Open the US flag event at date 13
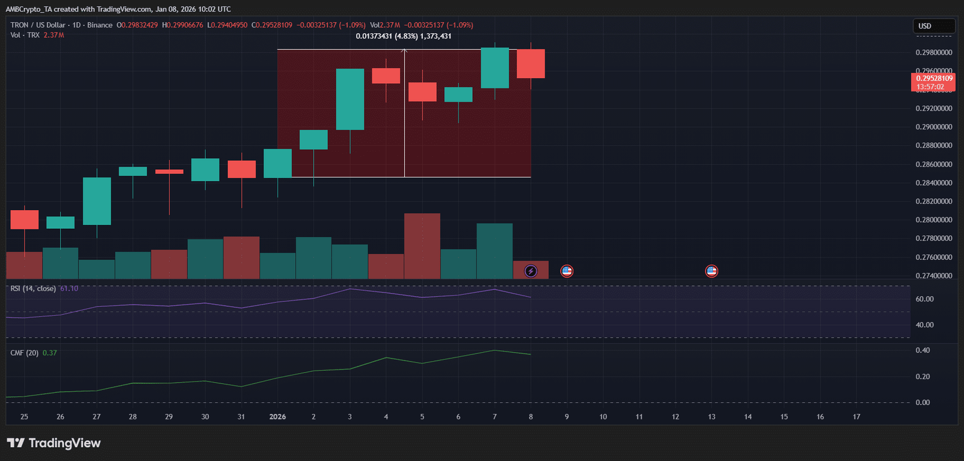This screenshot has height=461, width=964. click(712, 271)
